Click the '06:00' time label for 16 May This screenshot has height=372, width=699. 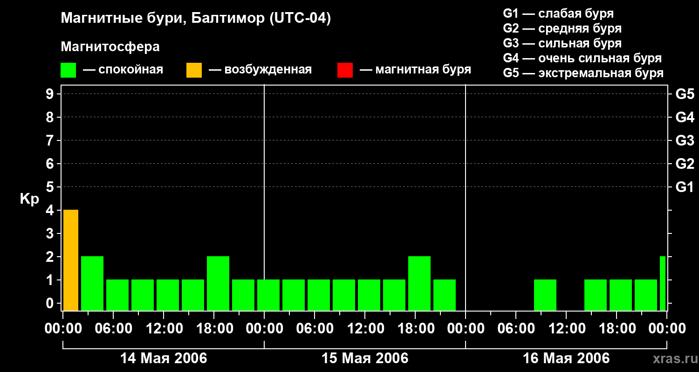pos(516,329)
